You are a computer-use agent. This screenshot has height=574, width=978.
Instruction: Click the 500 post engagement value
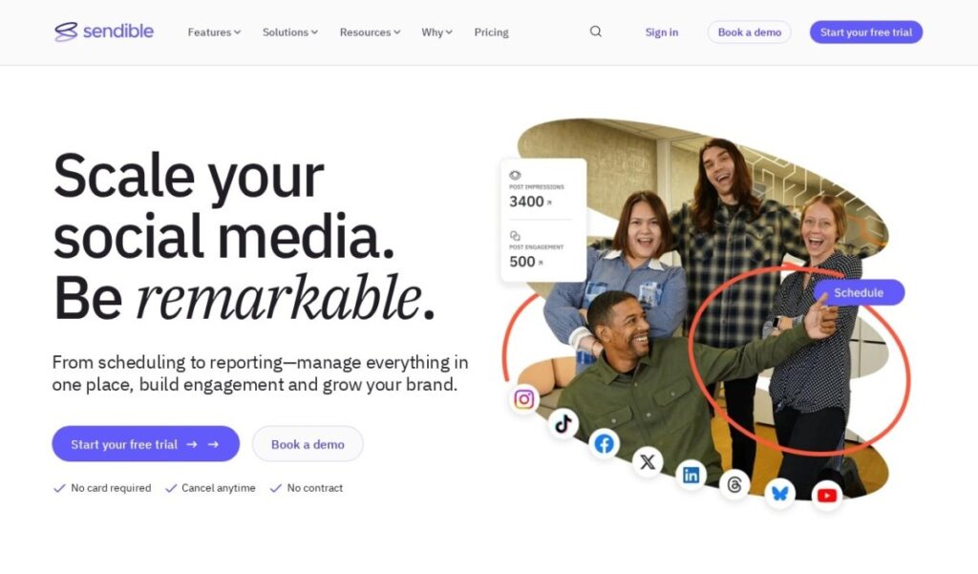(522, 262)
